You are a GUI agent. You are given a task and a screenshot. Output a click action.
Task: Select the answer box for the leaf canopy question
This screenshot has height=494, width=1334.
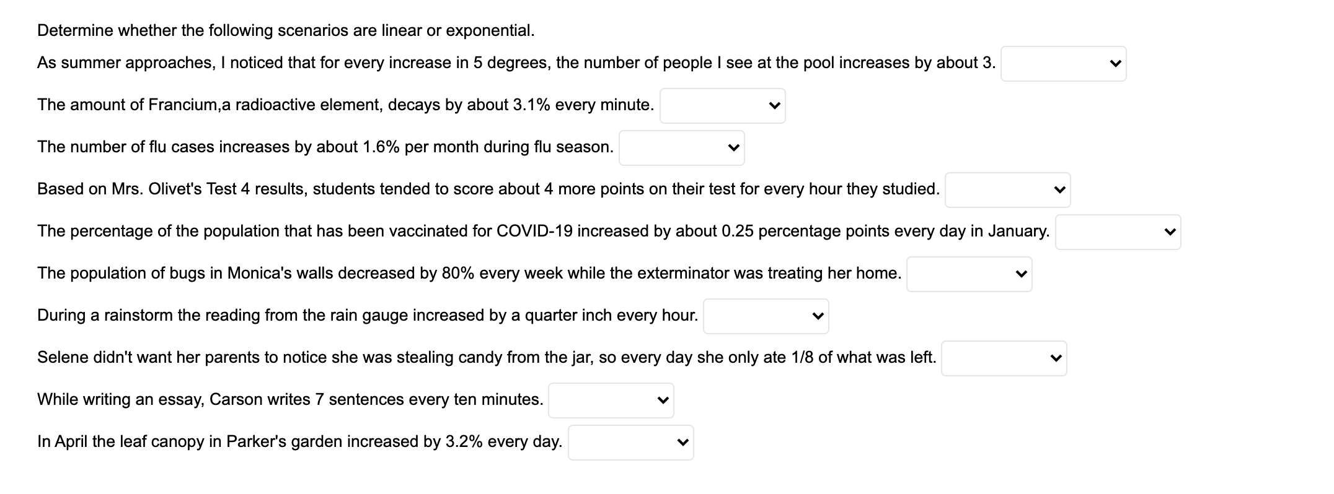pos(629,443)
